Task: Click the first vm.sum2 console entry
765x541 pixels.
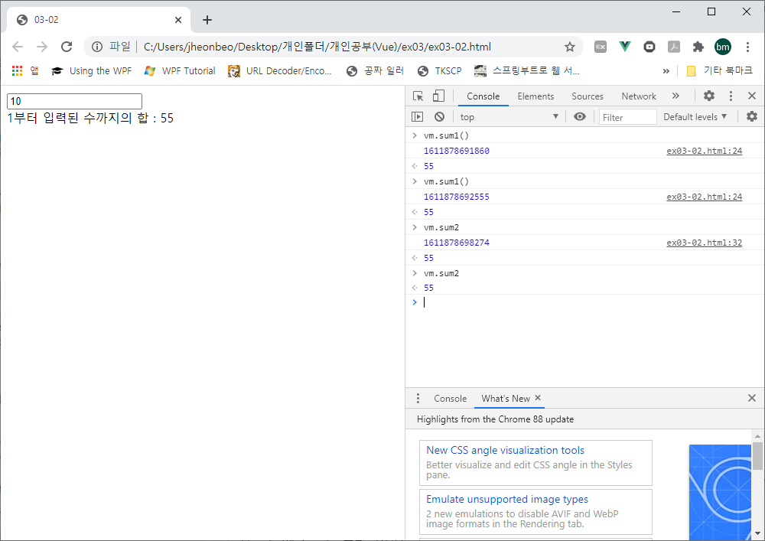Action: 441,227
